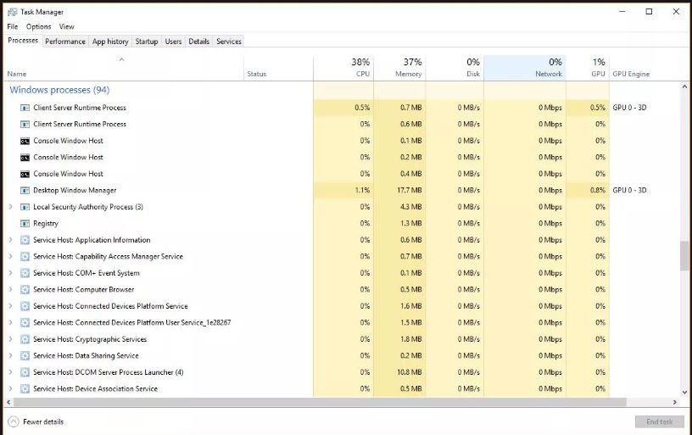
Task: Switch to the Performance tab
Action: (65, 42)
